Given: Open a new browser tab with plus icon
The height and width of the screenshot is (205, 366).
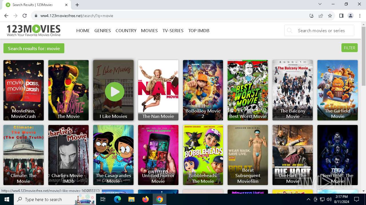Looking at the screenshot, I should (77, 5).
